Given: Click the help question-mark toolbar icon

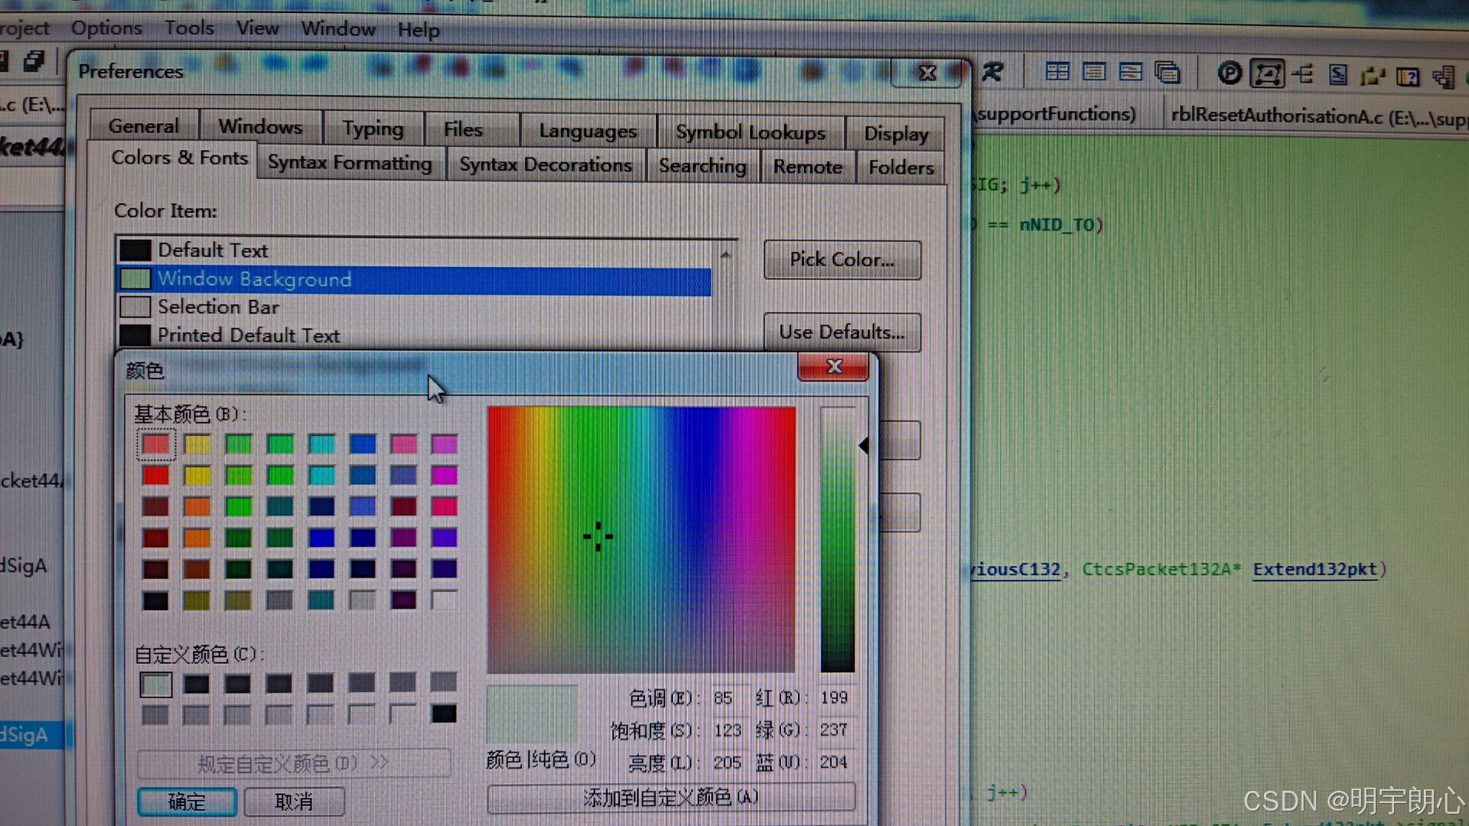Looking at the screenshot, I should pyautogui.click(x=1408, y=76).
